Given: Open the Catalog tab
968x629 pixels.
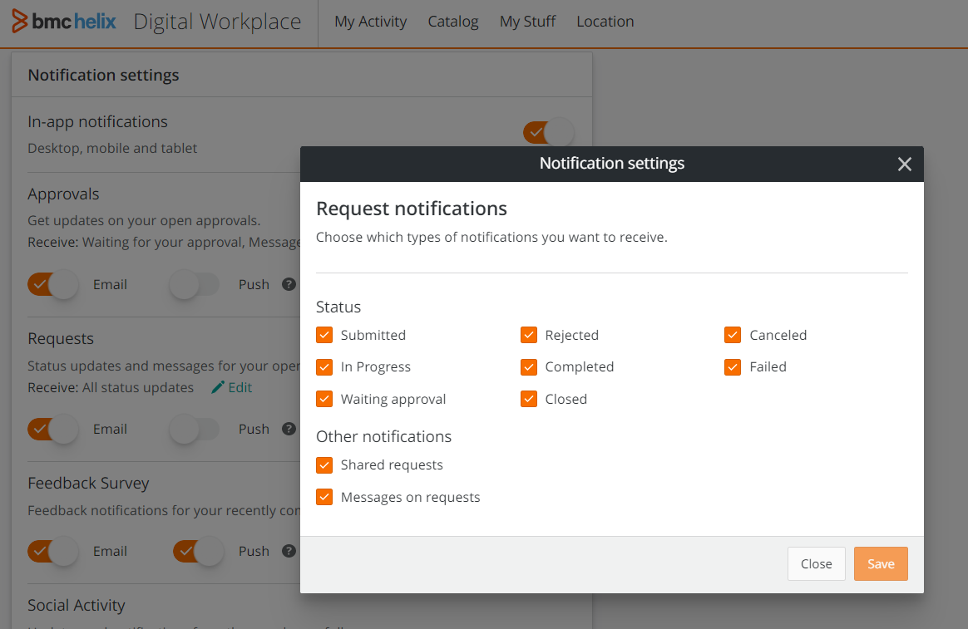Looking at the screenshot, I should (453, 22).
